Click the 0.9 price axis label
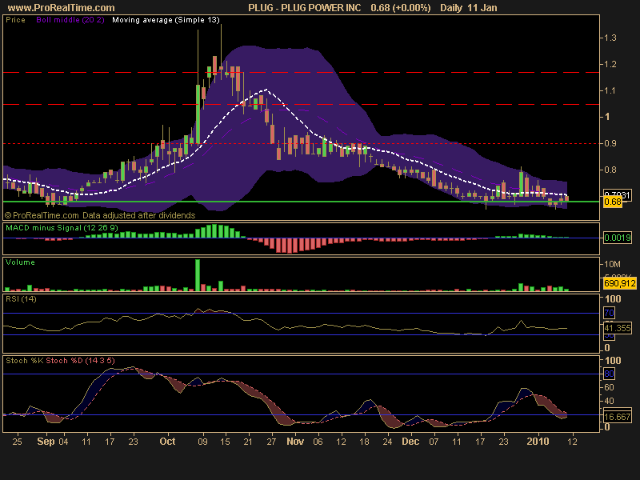This screenshot has height=480, width=640. [x=610, y=143]
